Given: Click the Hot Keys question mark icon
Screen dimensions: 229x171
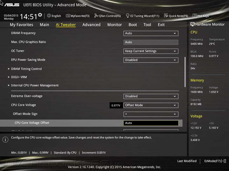Looking at the screenshot, I should (195, 16).
